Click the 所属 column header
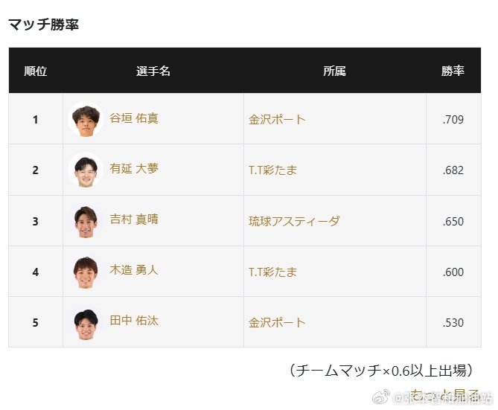 pyautogui.click(x=334, y=71)
